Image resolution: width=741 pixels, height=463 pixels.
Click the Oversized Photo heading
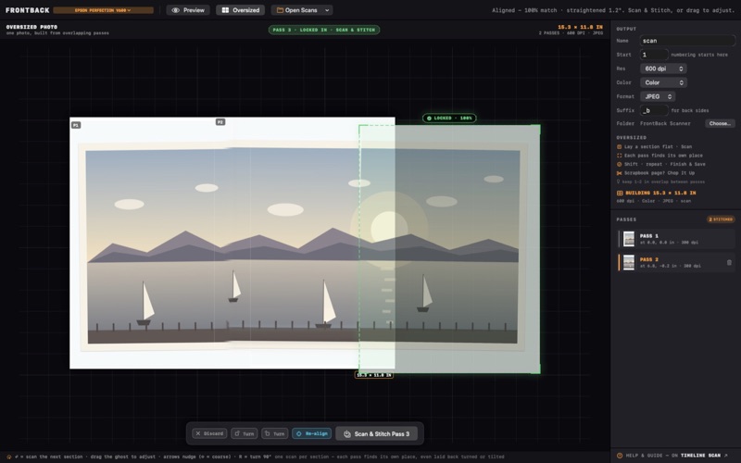[x=31, y=27]
